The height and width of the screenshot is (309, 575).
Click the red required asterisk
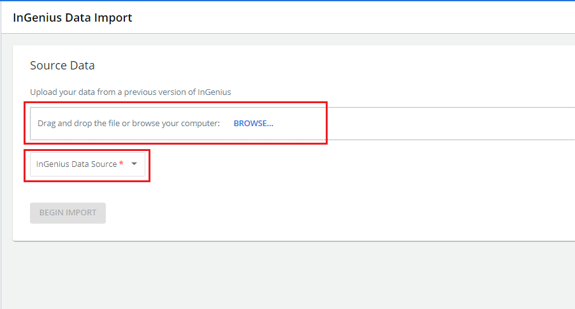click(x=121, y=164)
